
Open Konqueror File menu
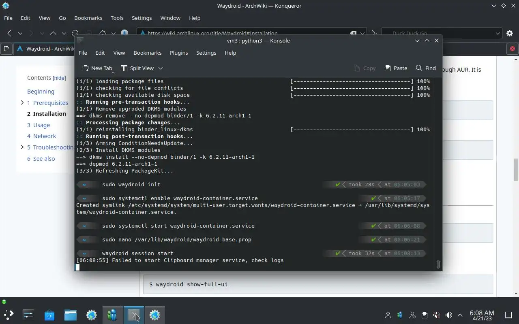point(8,18)
